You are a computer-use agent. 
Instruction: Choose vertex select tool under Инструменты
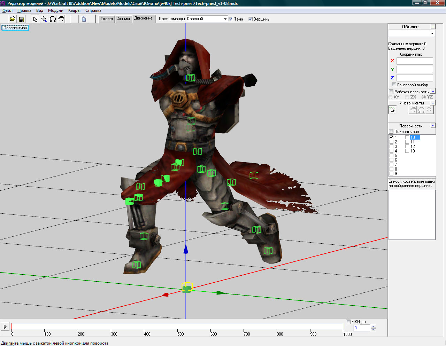[392, 110]
